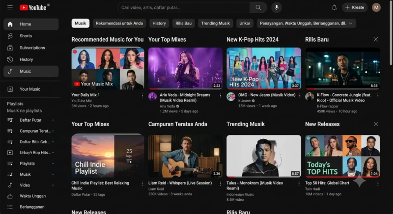Play Aria Veda Midnight Dreams thumbnail

point(185,68)
